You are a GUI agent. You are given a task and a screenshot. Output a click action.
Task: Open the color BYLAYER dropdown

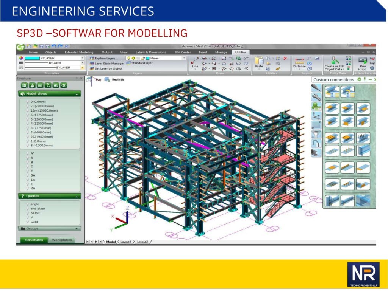tap(82, 58)
